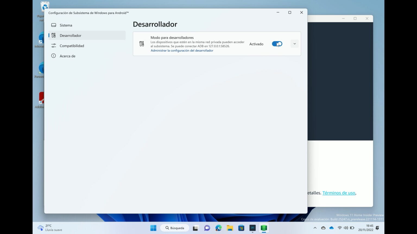
Task: Expand the developer mode details chevron
Action: pos(294,44)
